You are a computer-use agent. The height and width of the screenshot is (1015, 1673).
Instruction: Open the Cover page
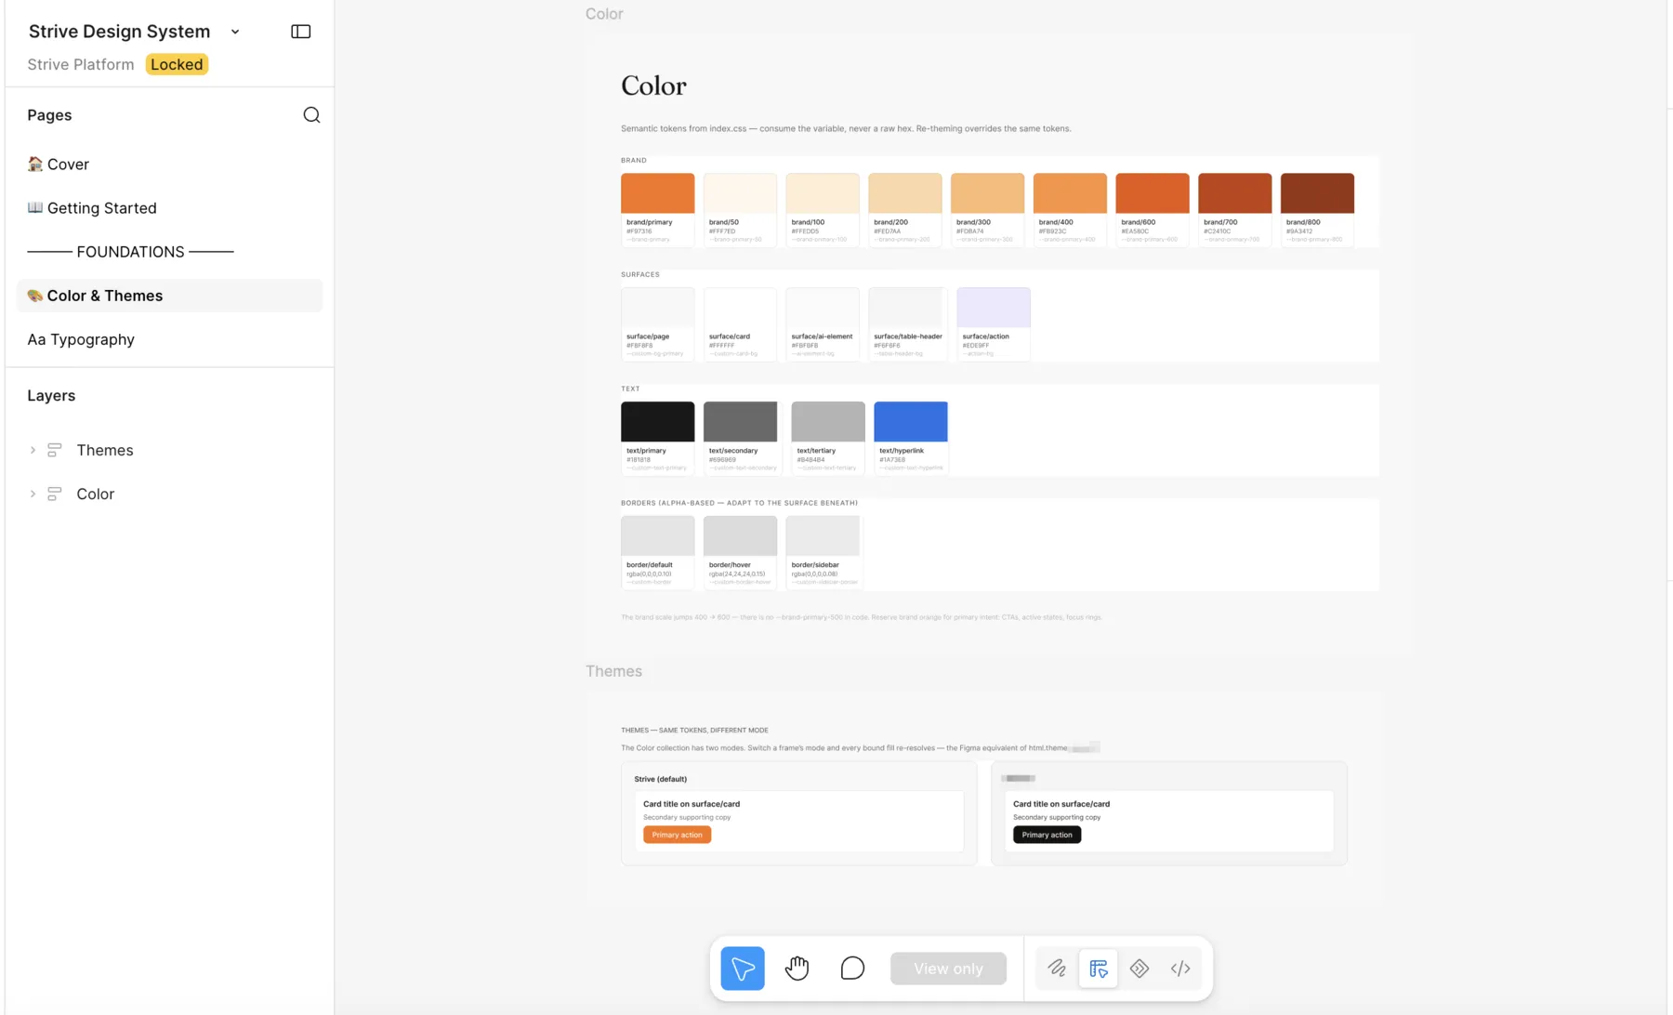click(x=170, y=164)
